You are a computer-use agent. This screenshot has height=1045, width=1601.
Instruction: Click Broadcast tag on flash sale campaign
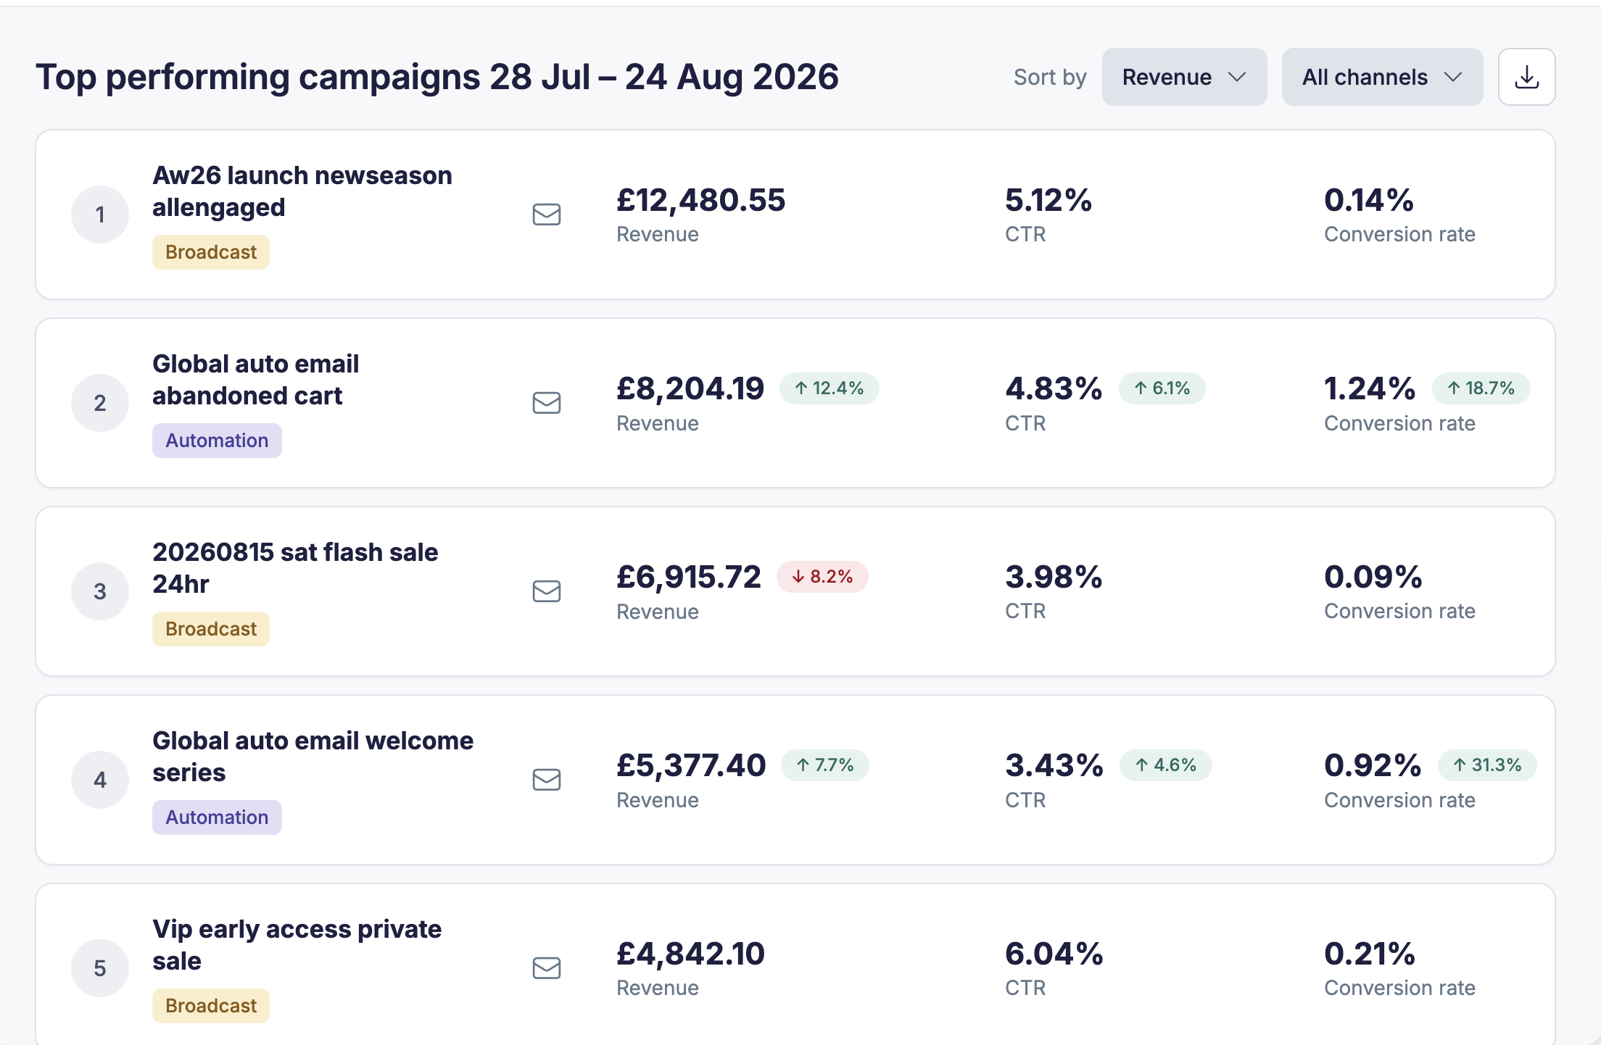pos(211,629)
